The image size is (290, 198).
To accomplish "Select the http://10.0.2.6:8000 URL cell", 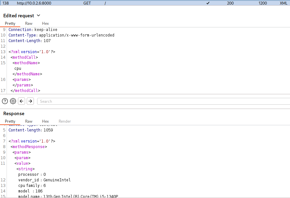I will (x=34, y=3).
